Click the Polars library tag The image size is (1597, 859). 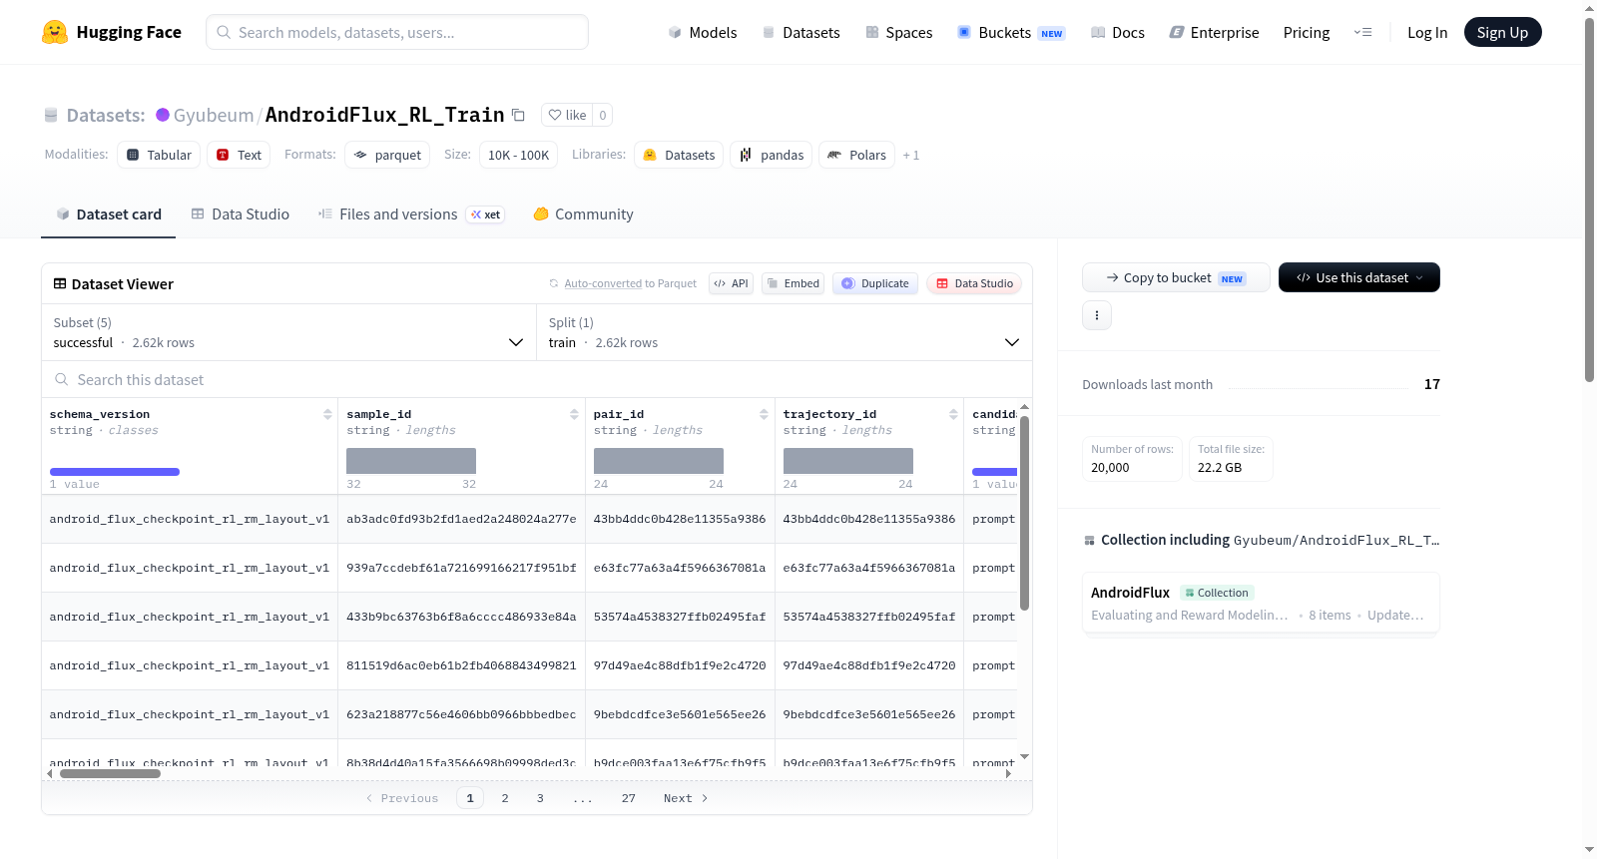(x=856, y=155)
